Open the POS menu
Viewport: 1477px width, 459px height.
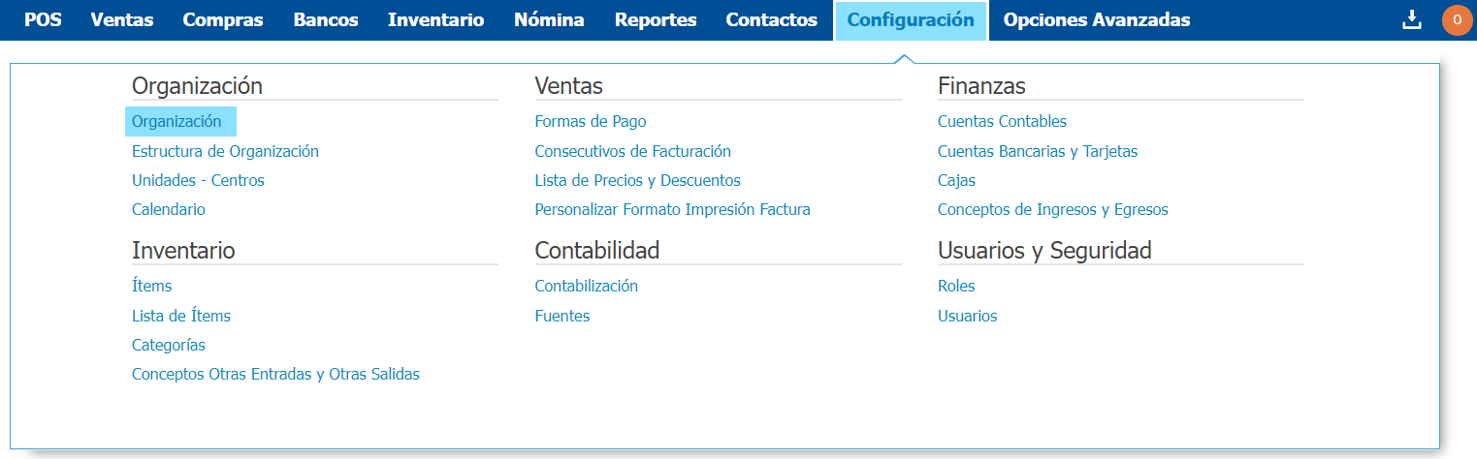click(x=43, y=19)
